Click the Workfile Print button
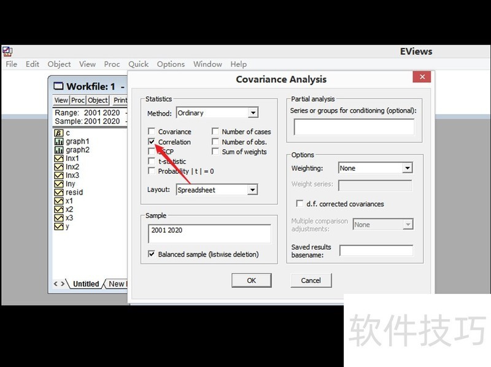The width and height of the screenshot is (491, 367). pos(120,100)
